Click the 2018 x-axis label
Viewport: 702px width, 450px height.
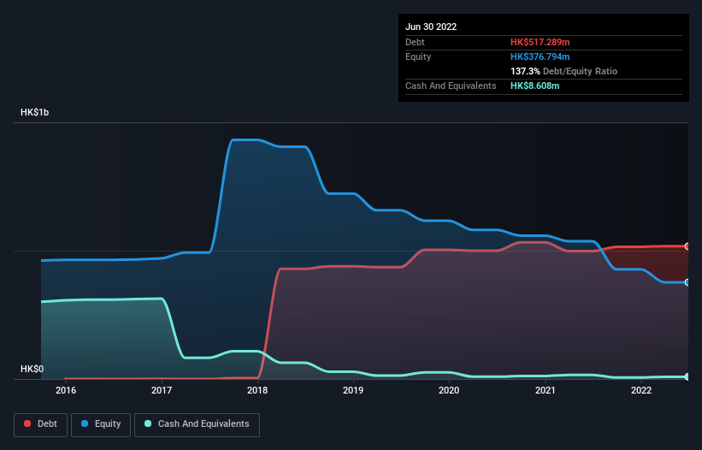coord(257,390)
